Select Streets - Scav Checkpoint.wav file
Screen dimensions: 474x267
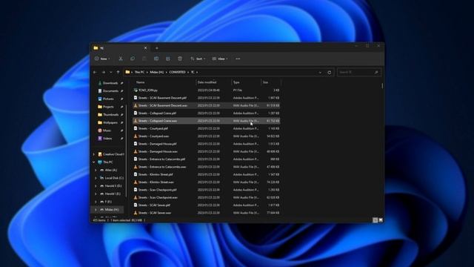pos(207,197)
